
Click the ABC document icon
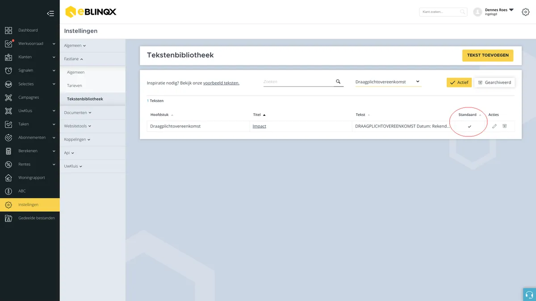[x=8, y=191]
